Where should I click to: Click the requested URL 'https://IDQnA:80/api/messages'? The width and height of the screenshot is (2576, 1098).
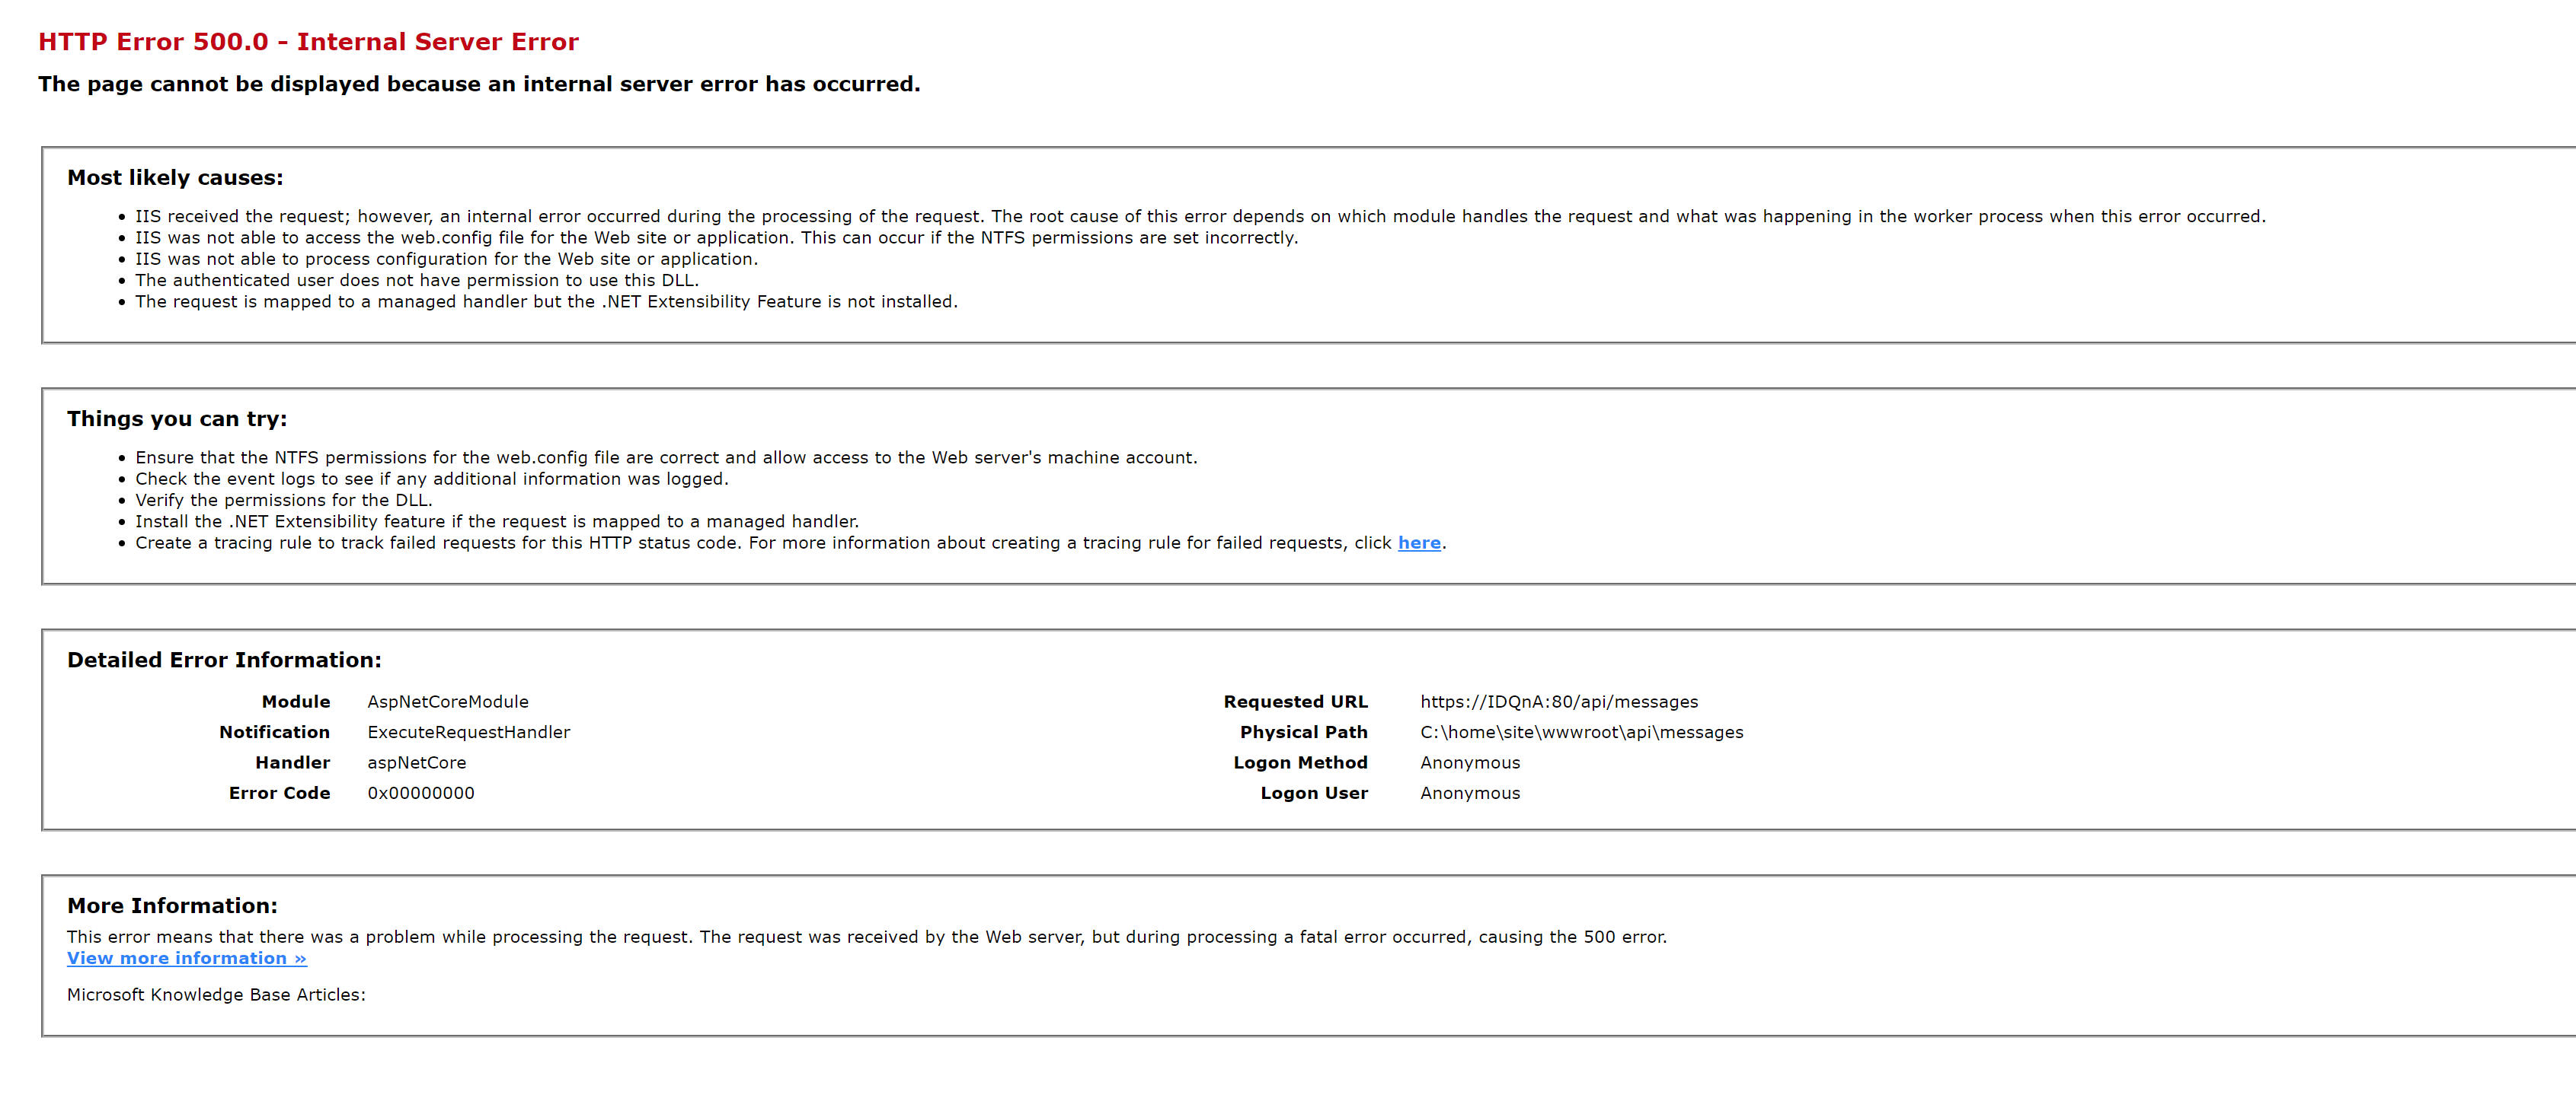click(1559, 702)
